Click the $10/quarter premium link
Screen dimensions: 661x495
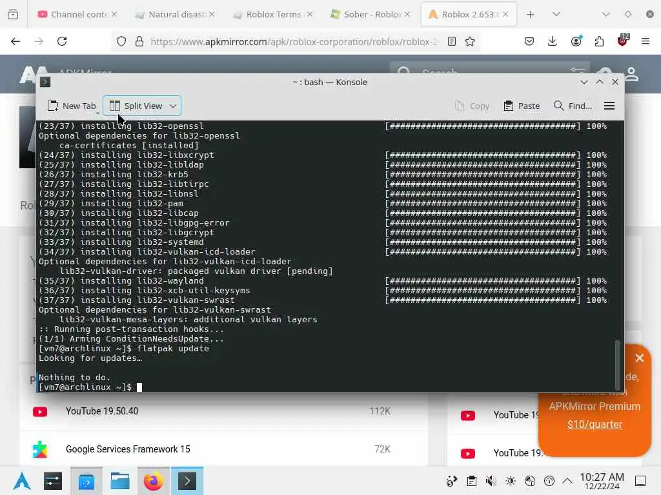click(x=595, y=424)
